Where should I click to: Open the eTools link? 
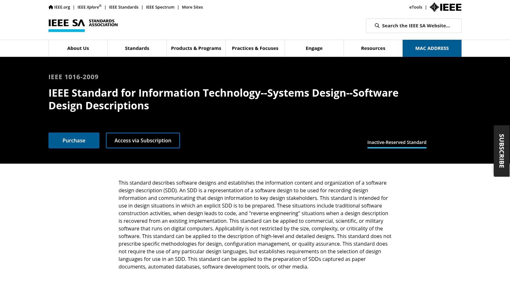pyautogui.click(x=416, y=7)
